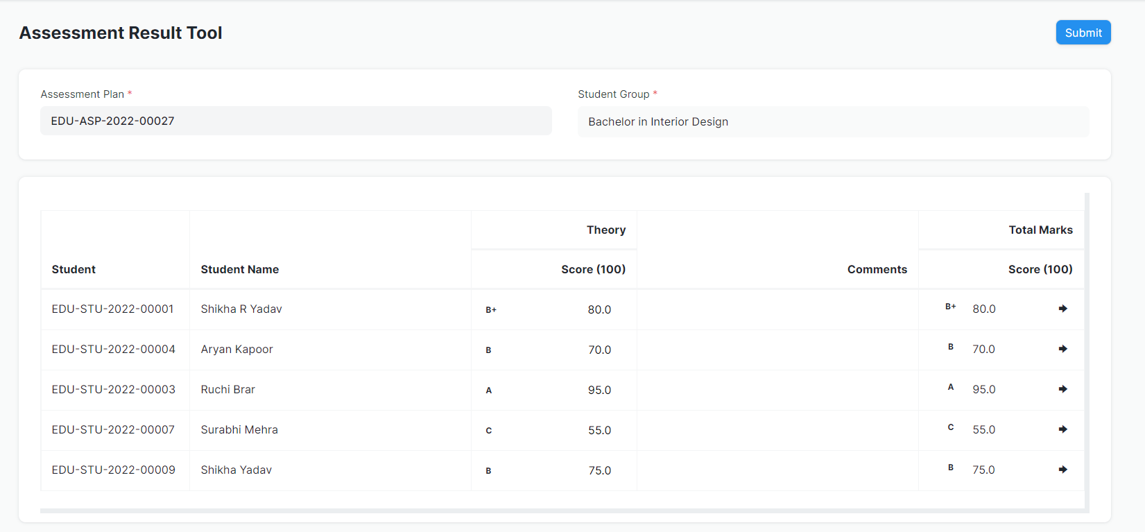Viewport: 1145px width, 532px height.
Task: Open the Assessment Plan field
Action: [295, 121]
